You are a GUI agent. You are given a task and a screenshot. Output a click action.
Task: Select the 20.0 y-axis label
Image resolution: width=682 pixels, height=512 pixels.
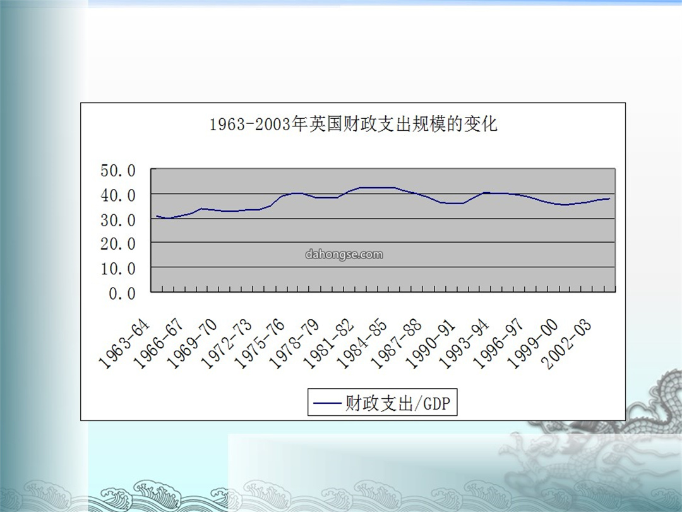118,244
